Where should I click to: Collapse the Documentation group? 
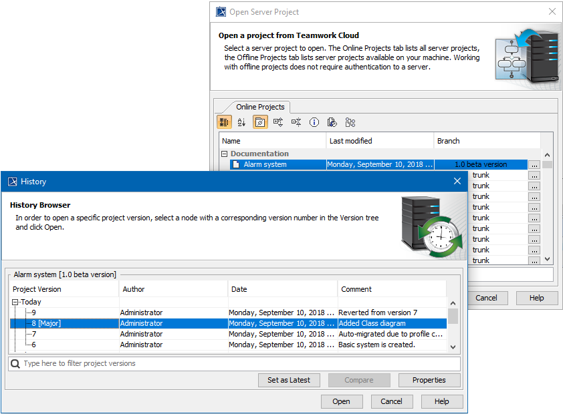click(x=225, y=154)
